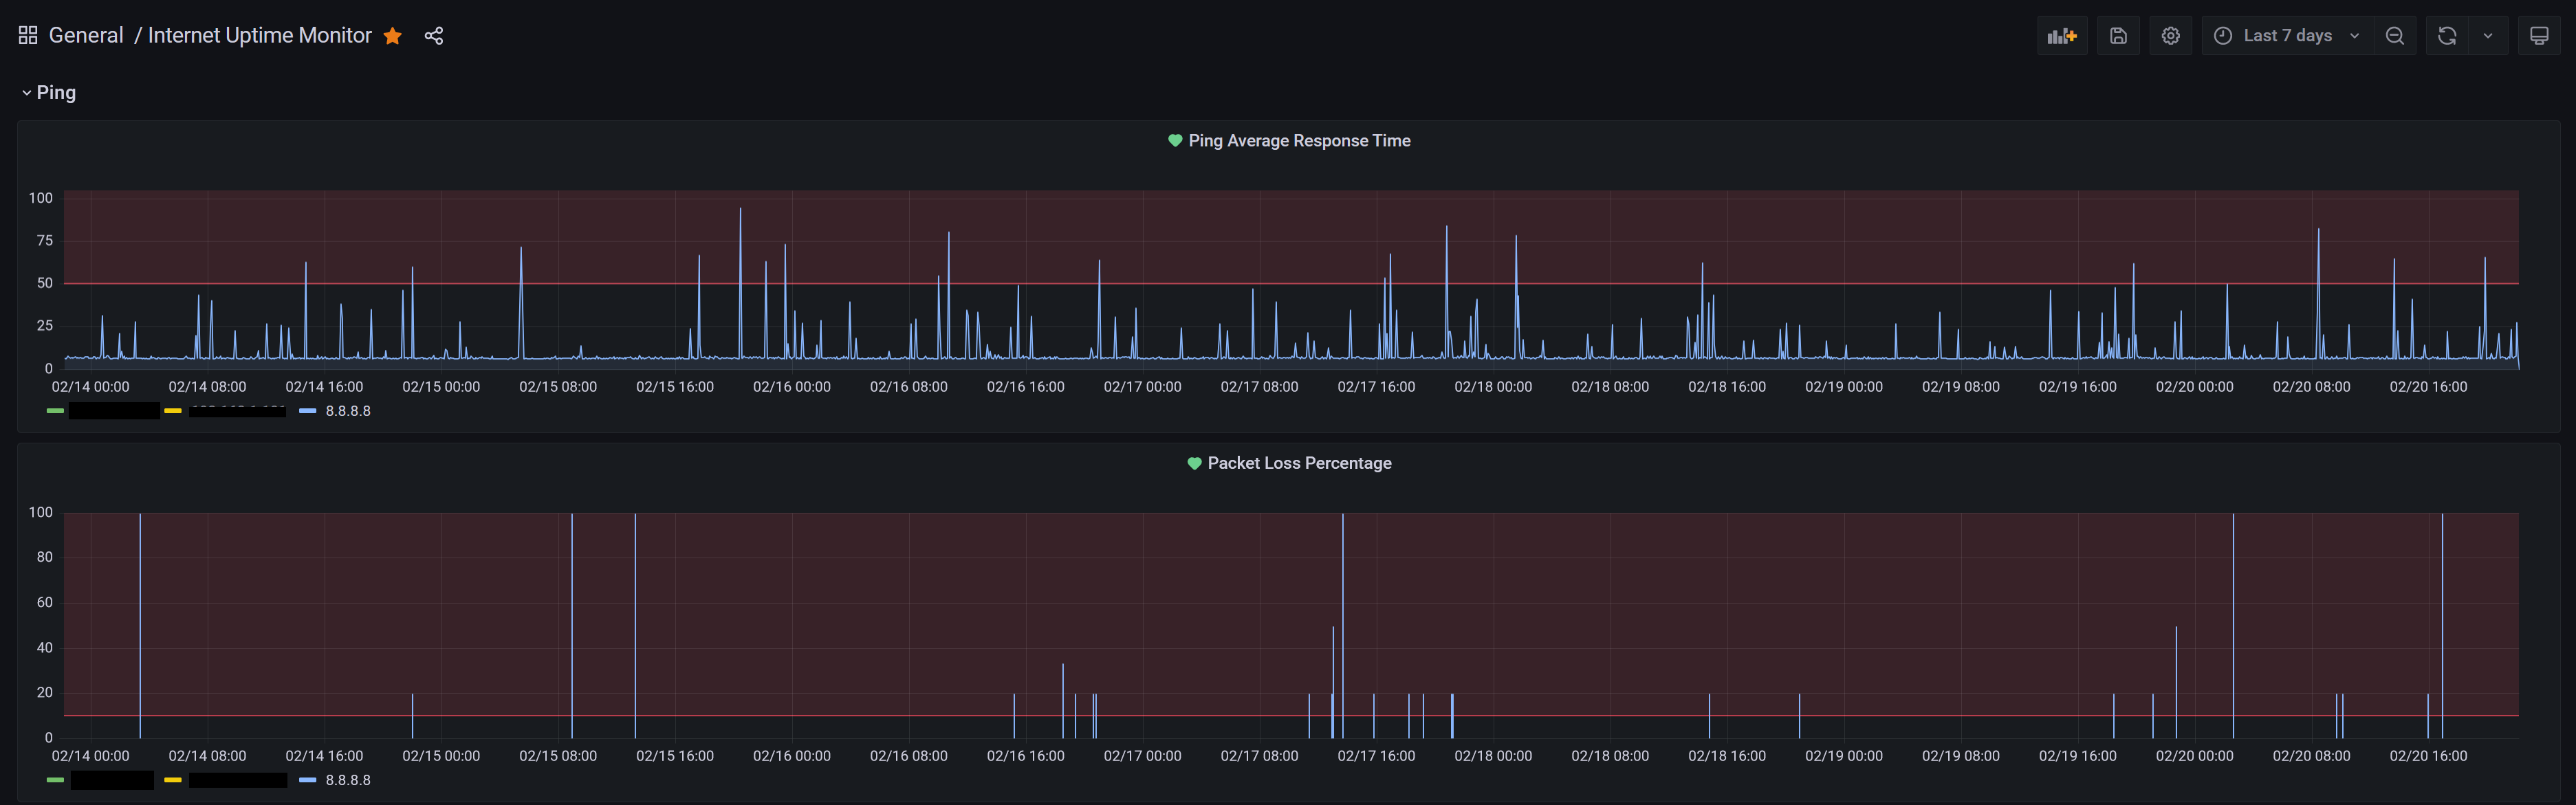Open dashboard settings gear
The image size is (2576, 805).
coord(2170,36)
